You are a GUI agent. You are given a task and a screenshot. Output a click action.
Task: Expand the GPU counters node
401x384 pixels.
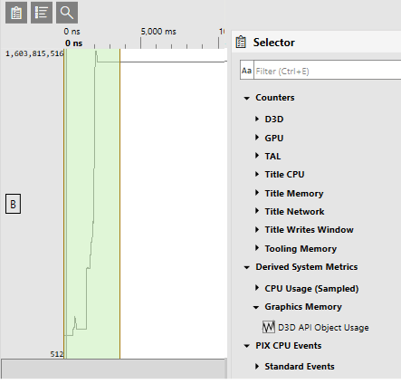(257, 138)
